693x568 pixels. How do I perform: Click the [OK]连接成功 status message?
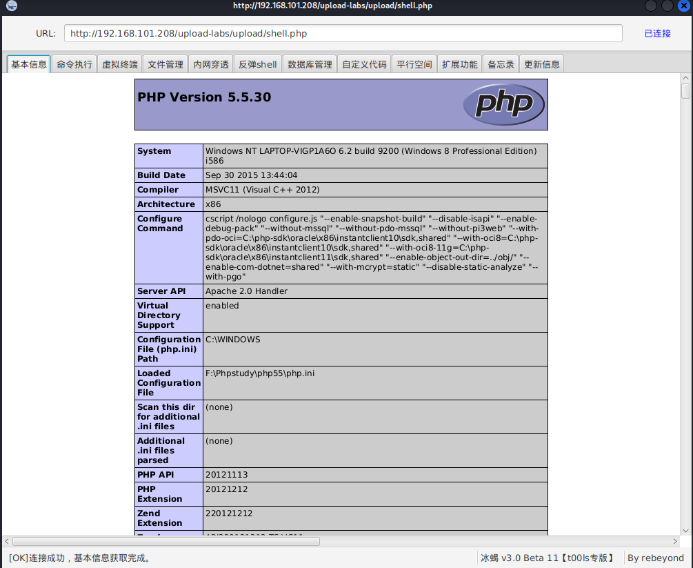coord(80,558)
